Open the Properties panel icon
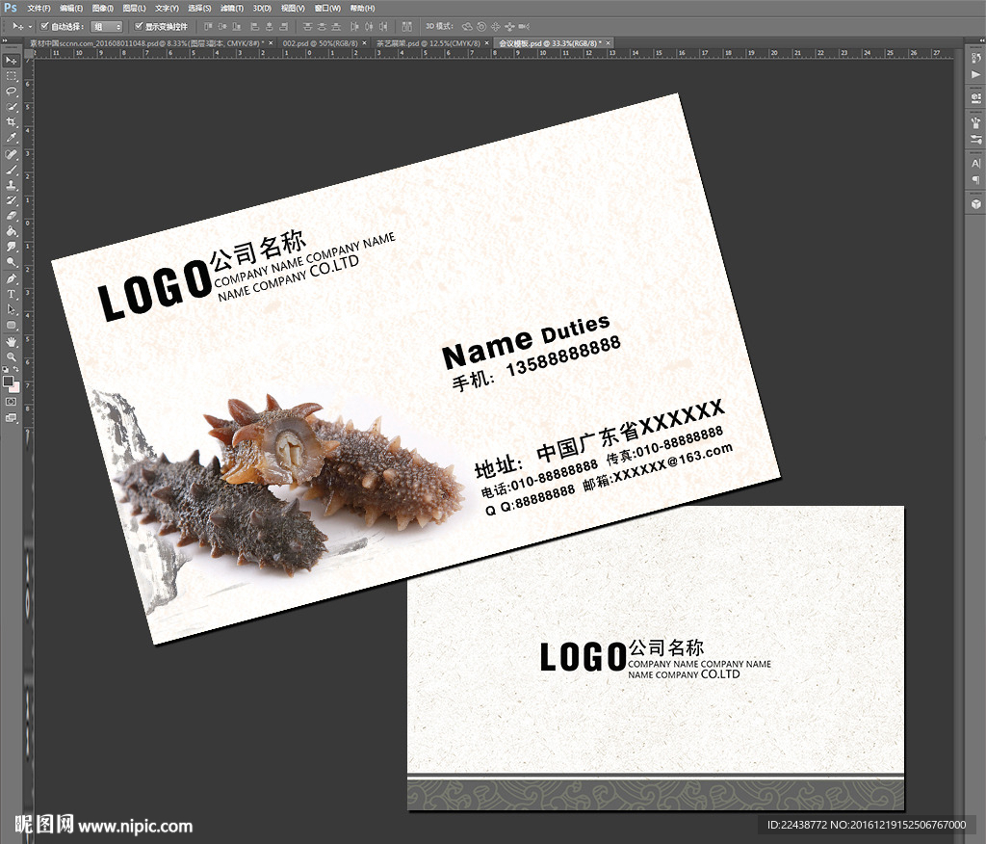986x844 pixels. coord(975,98)
